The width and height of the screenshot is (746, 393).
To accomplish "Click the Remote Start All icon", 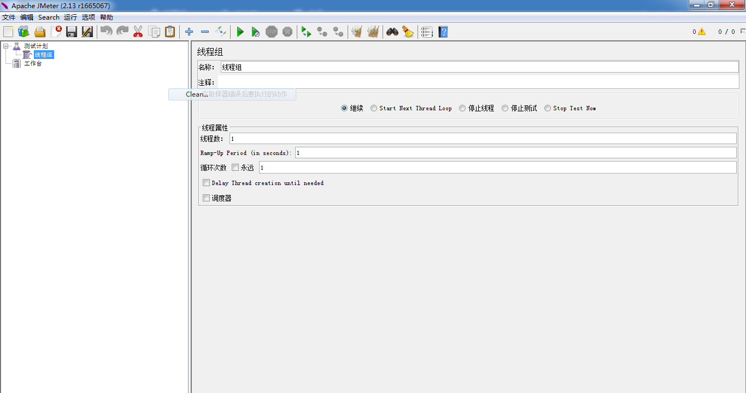I will (x=306, y=32).
